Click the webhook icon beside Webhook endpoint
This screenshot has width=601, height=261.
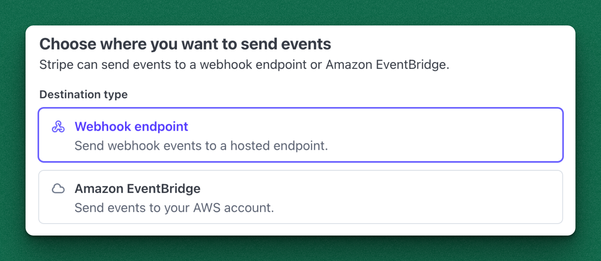(58, 127)
